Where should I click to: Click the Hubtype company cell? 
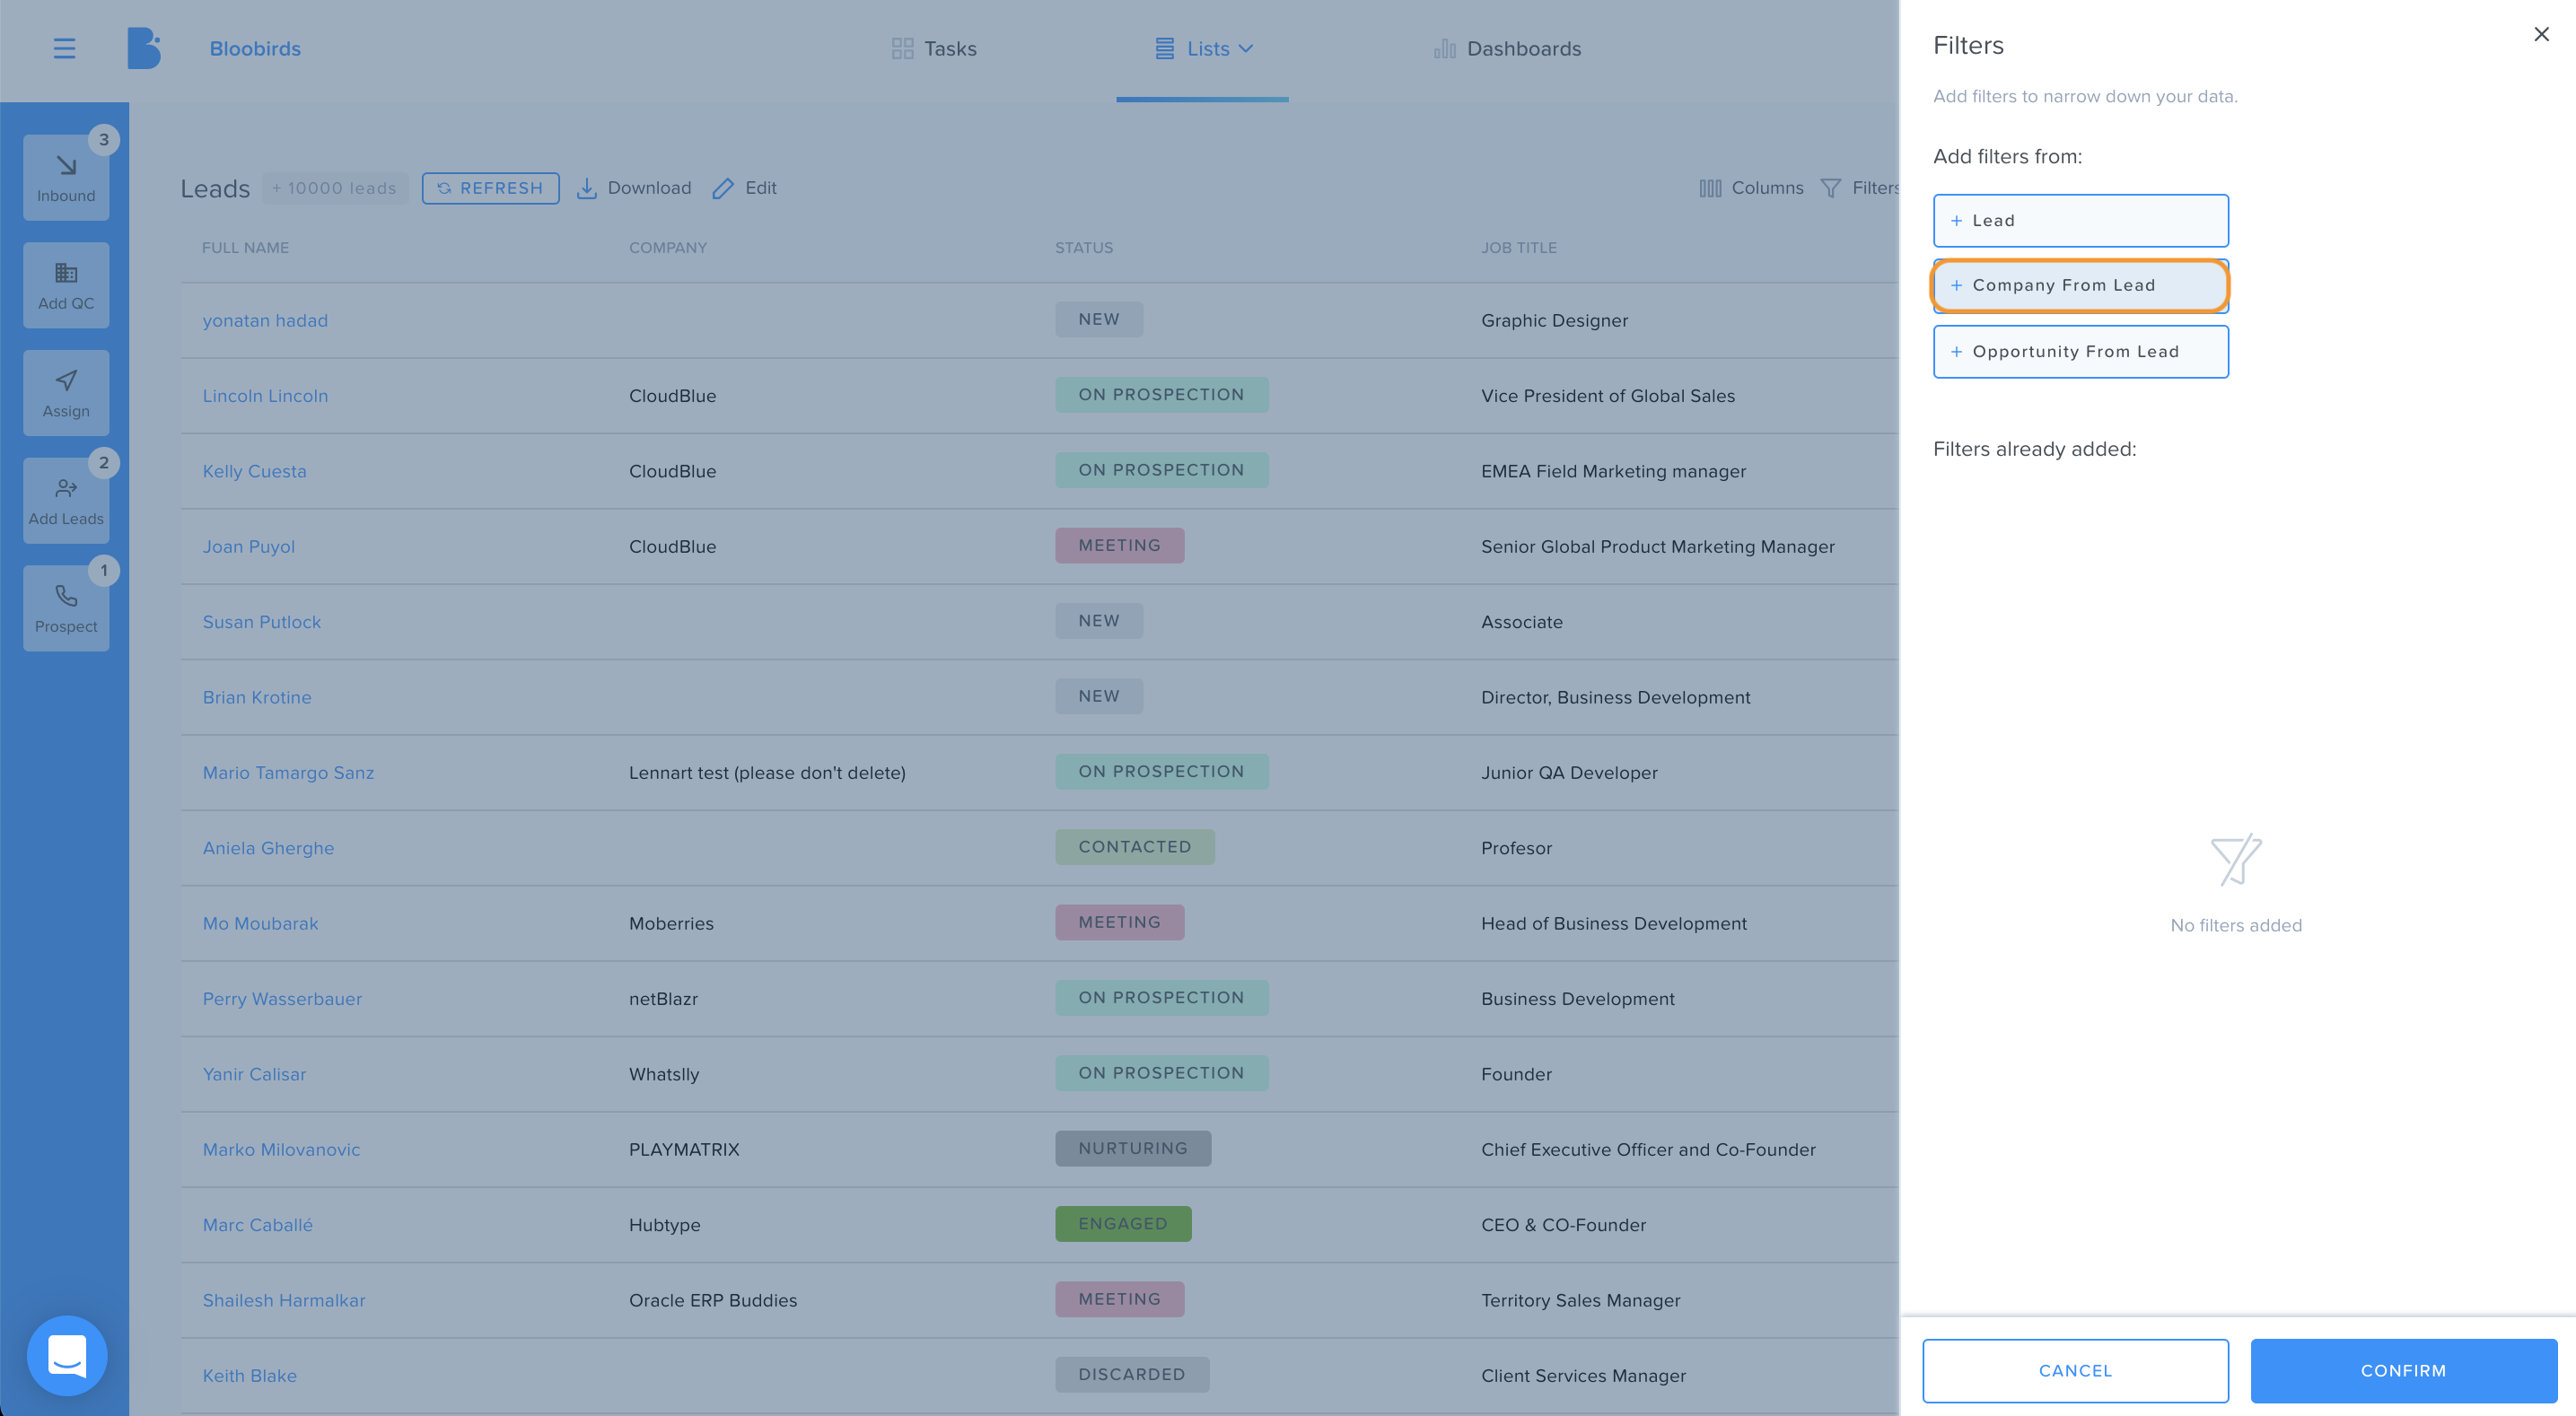click(664, 1225)
